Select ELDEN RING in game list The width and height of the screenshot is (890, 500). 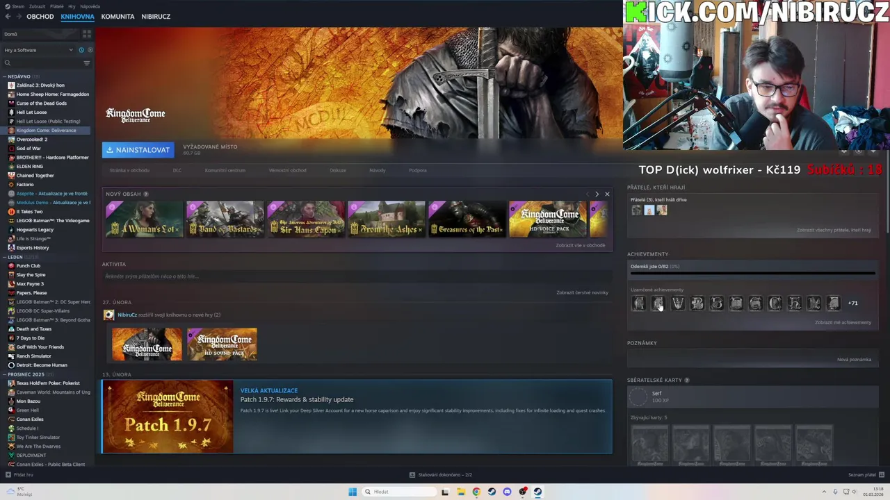[x=29, y=167]
